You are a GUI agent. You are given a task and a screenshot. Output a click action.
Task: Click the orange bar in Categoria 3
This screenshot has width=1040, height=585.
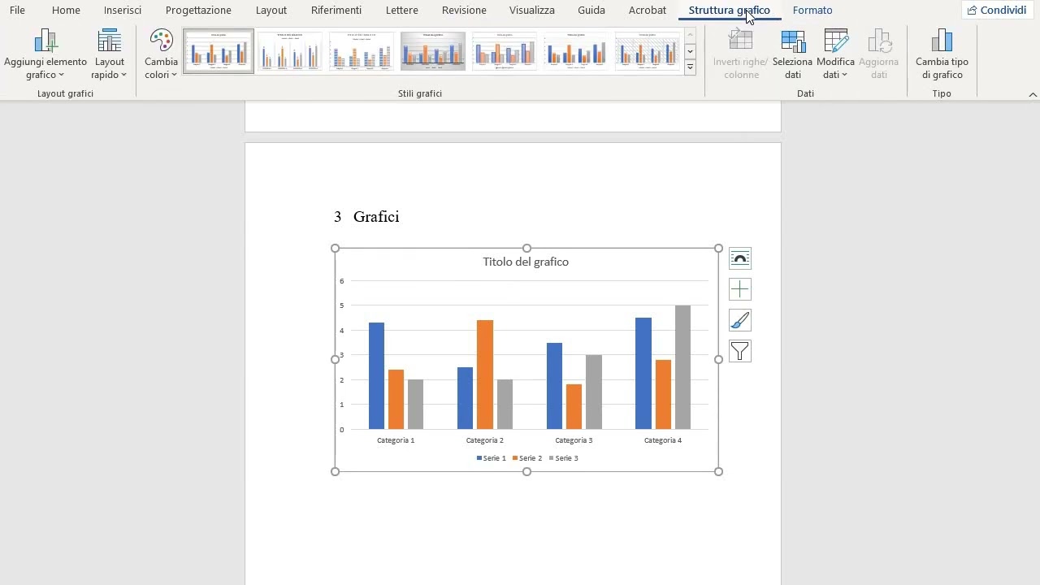click(574, 407)
